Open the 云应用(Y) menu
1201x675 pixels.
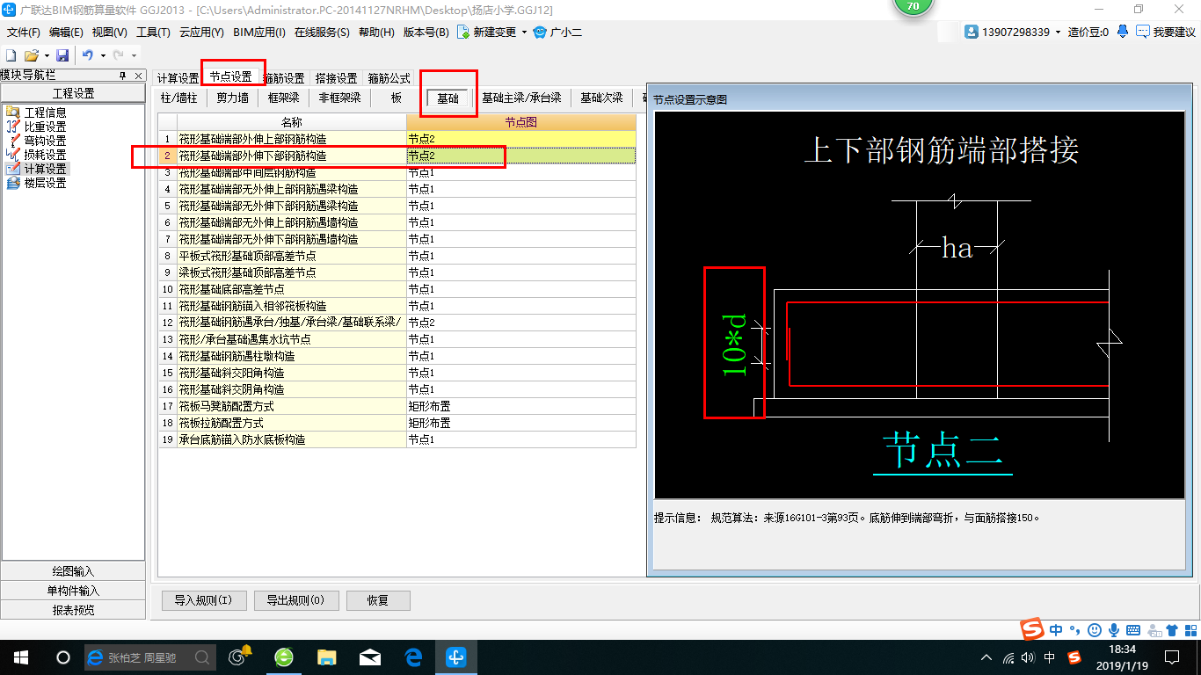pos(201,32)
